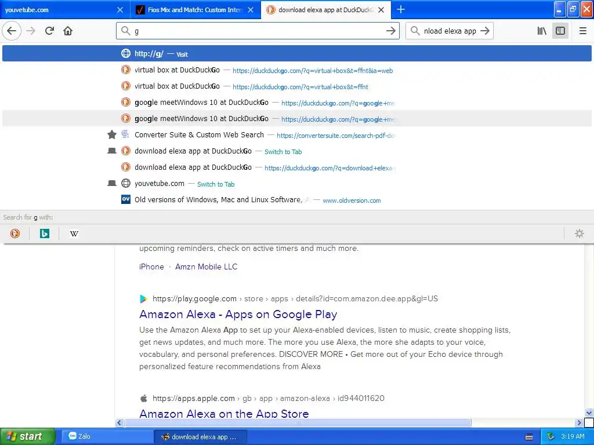
Task: Click the horizontal scrollbar right arrow
Action: [579, 422]
